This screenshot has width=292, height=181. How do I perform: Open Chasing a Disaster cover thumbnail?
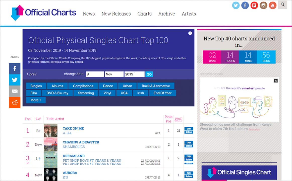coord(50,144)
